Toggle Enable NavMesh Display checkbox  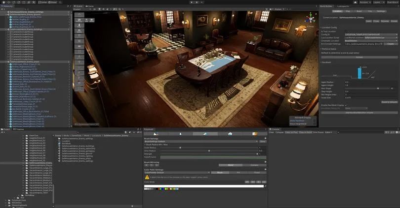click(346, 105)
